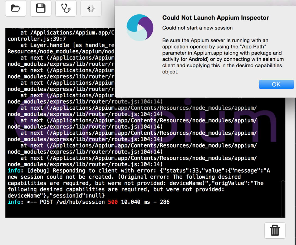296x245 pixels.
Task: Open a saved configuration via folder icon
Action: tap(16, 8)
